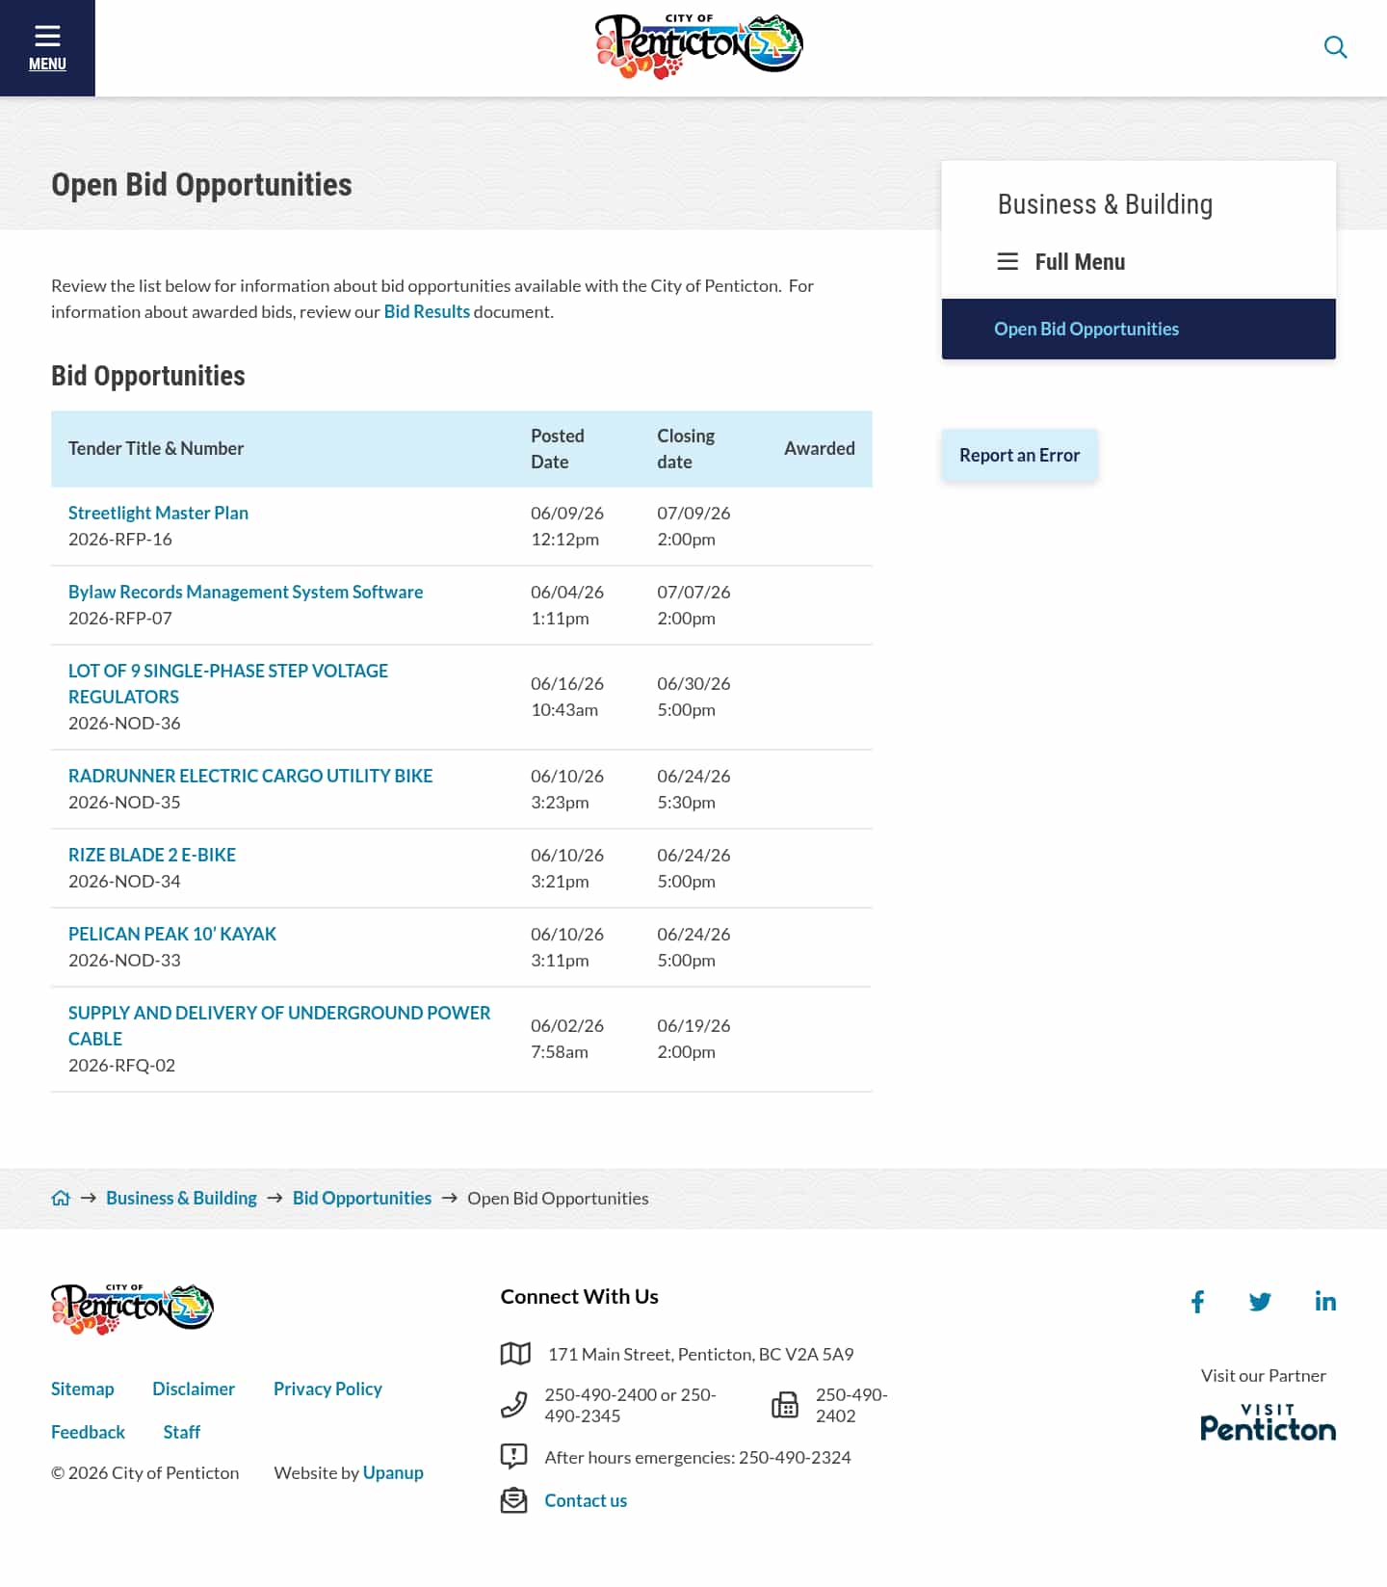The image size is (1387, 1587).
Task: Select the tender number 2026-RFQ-02
Action: coord(121,1065)
